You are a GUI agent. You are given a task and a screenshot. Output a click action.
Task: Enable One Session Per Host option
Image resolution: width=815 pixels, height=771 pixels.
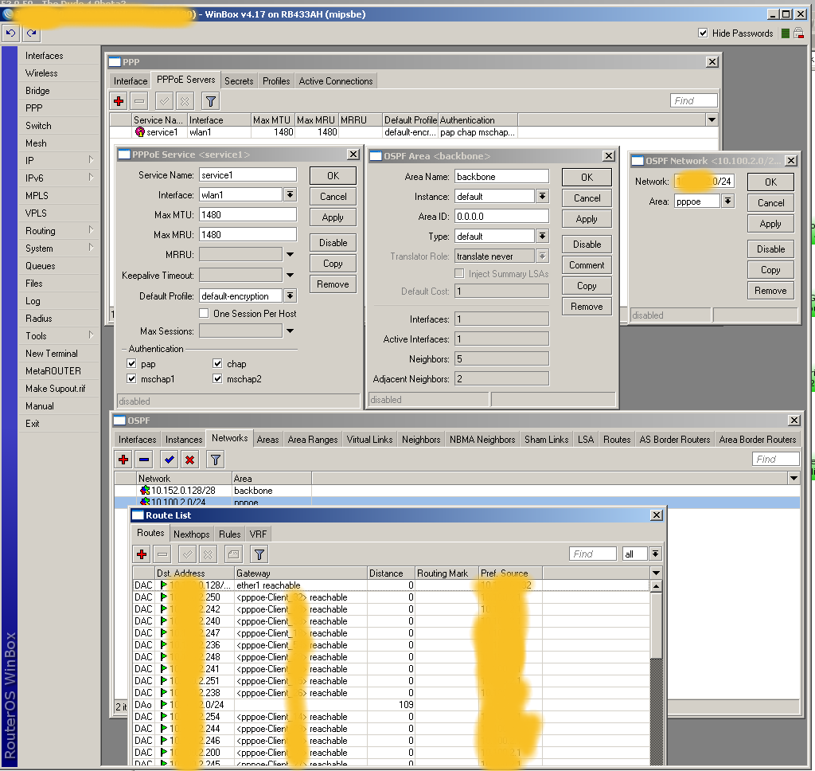coord(204,314)
